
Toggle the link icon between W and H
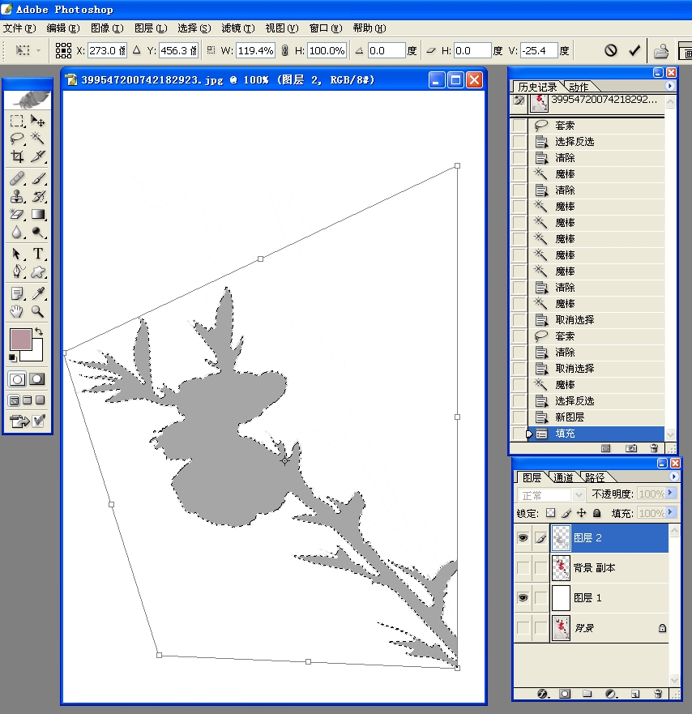(x=284, y=50)
